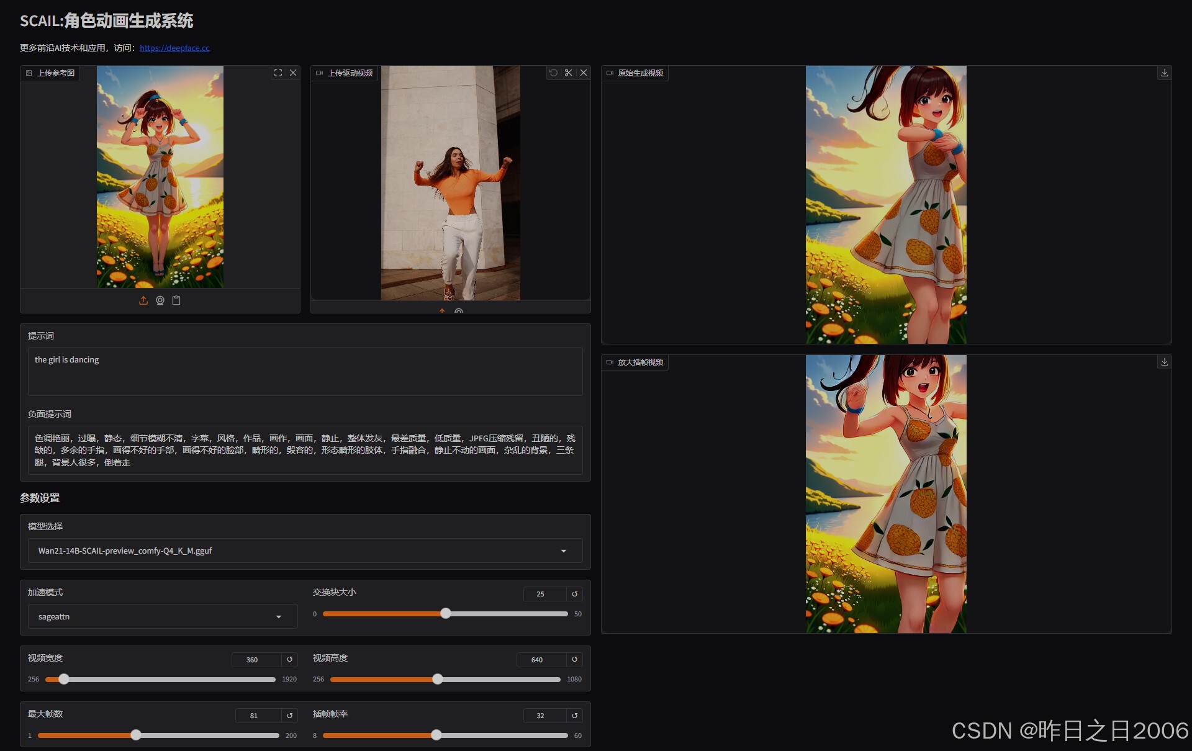
Task: Open the sageattn acceleration mode dropdown
Action: [x=162, y=616]
